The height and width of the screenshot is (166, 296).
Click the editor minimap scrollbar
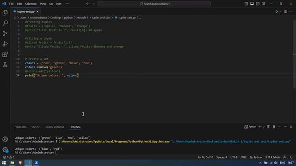click(295, 53)
